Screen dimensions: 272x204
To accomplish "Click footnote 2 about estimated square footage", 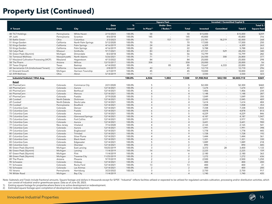I will [x=46, y=188].
